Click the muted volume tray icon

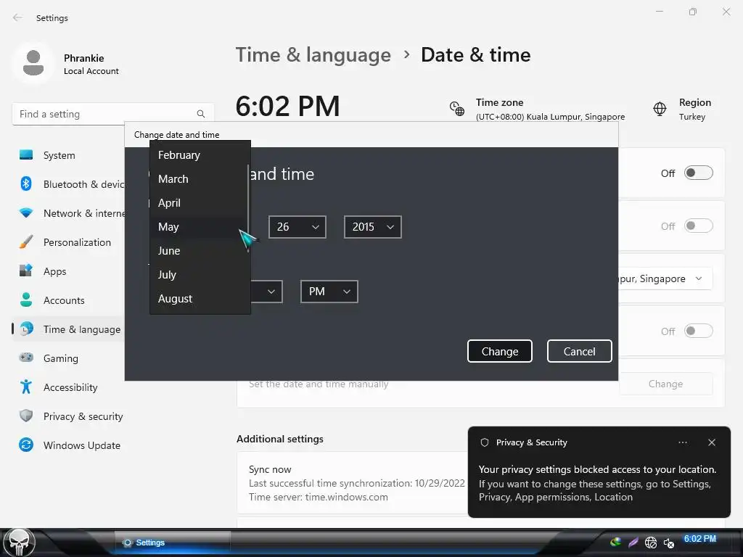(x=668, y=542)
